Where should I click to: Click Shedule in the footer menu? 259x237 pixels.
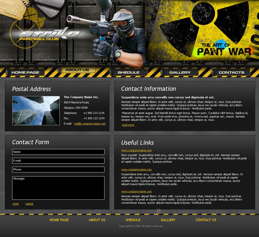click(133, 220)
